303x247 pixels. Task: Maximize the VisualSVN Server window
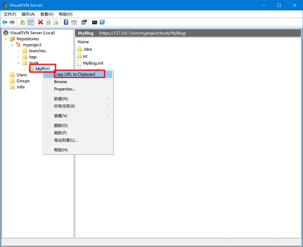tap(279, 5)
